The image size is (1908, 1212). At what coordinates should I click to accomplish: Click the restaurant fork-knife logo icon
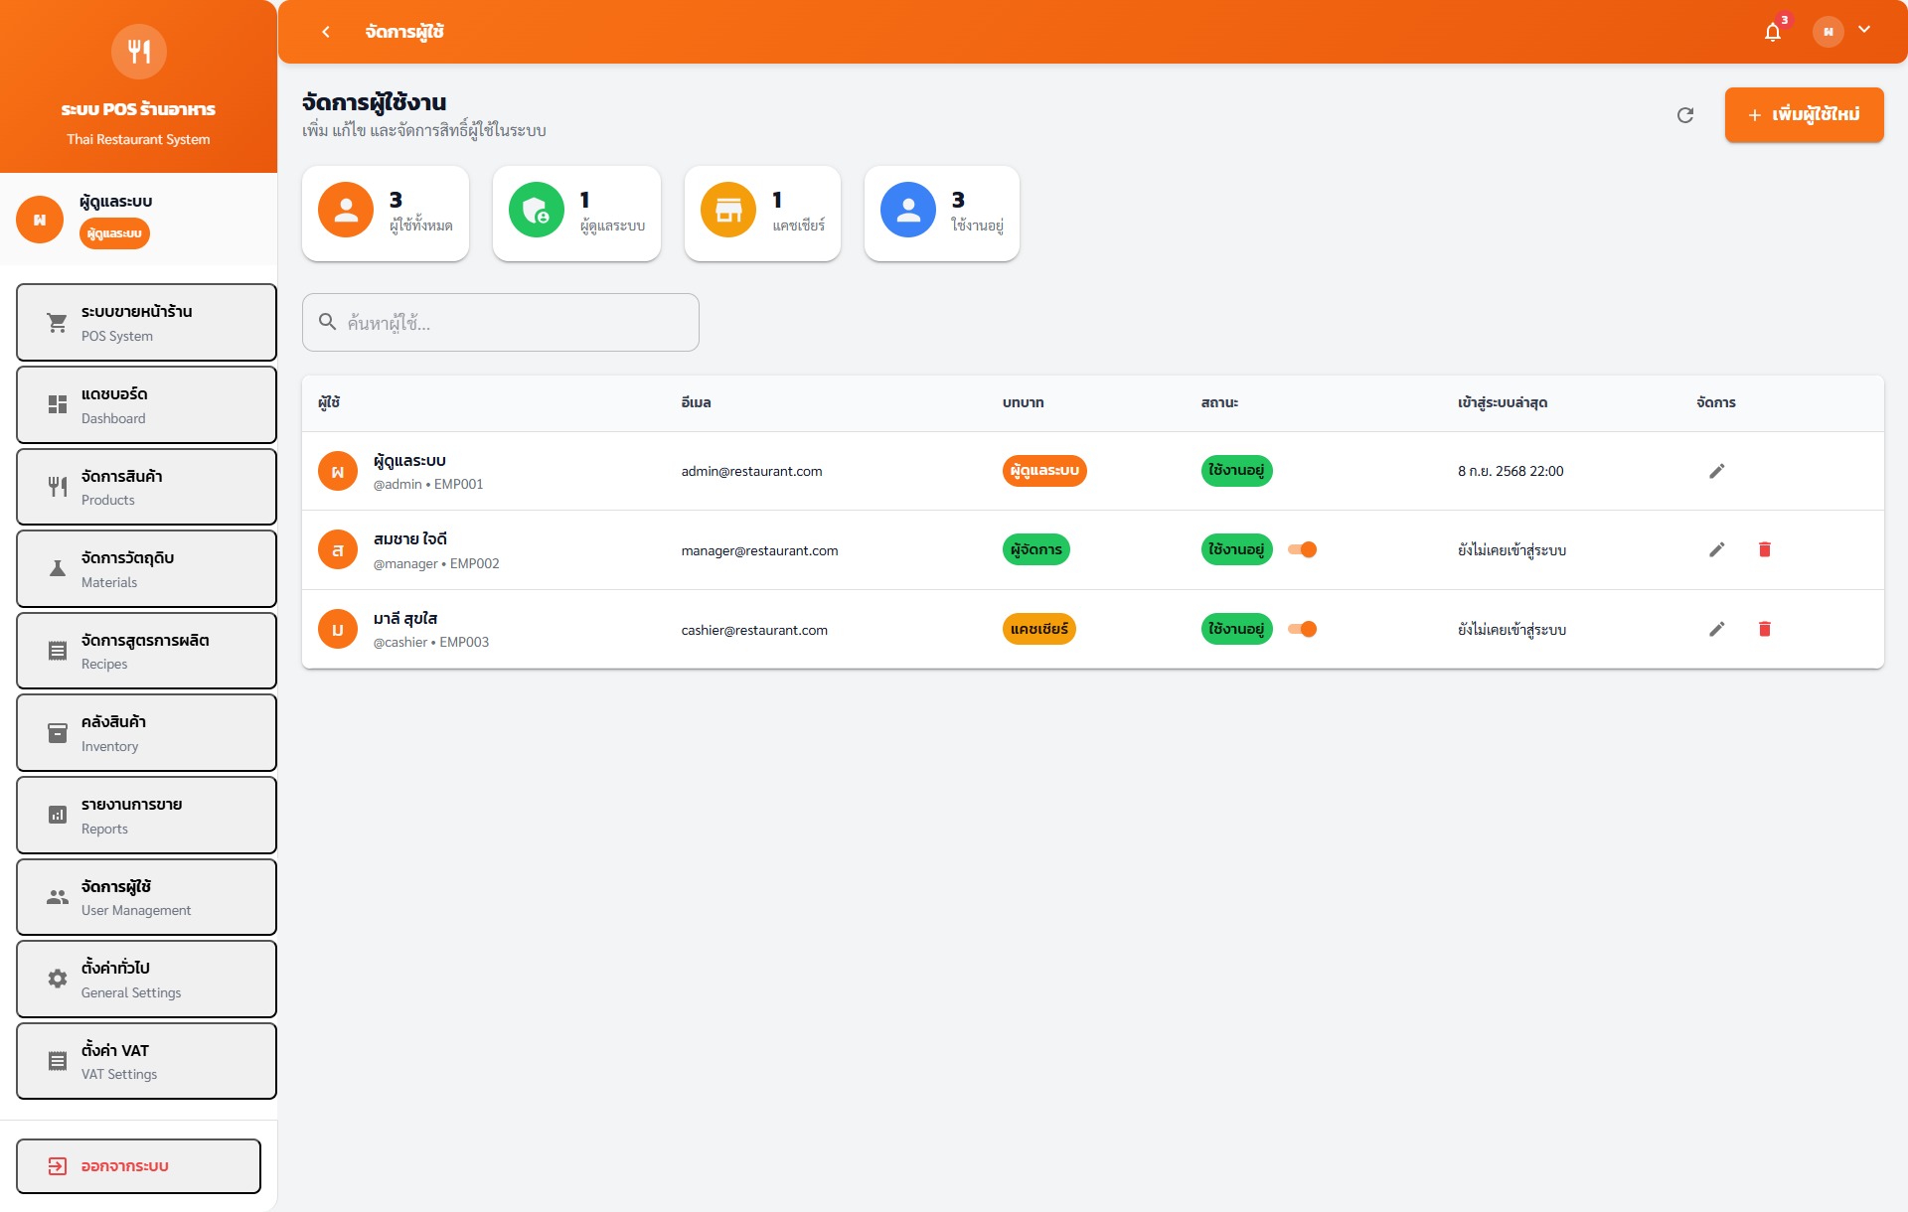point(139,51)
